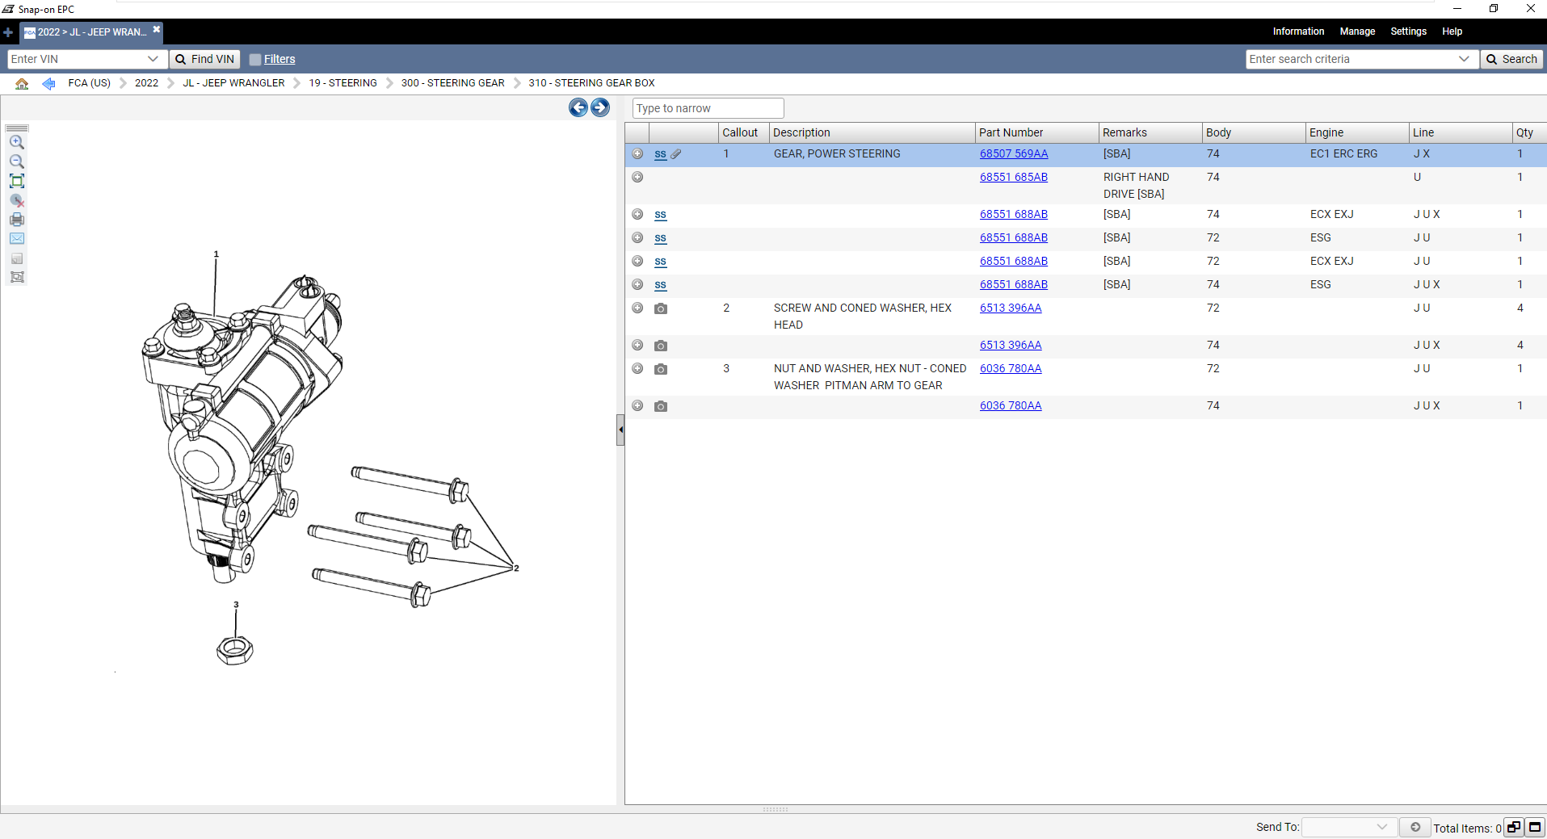Open part number link 68507 569AA
Screen dimensions: 1547x839
tap(1013, 153)
